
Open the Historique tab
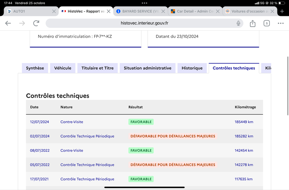coord(192,68)
